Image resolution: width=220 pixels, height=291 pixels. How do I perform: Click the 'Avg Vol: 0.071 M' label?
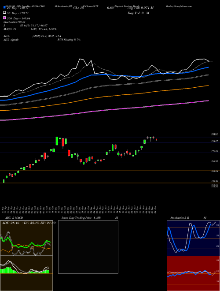coord(140,8)
